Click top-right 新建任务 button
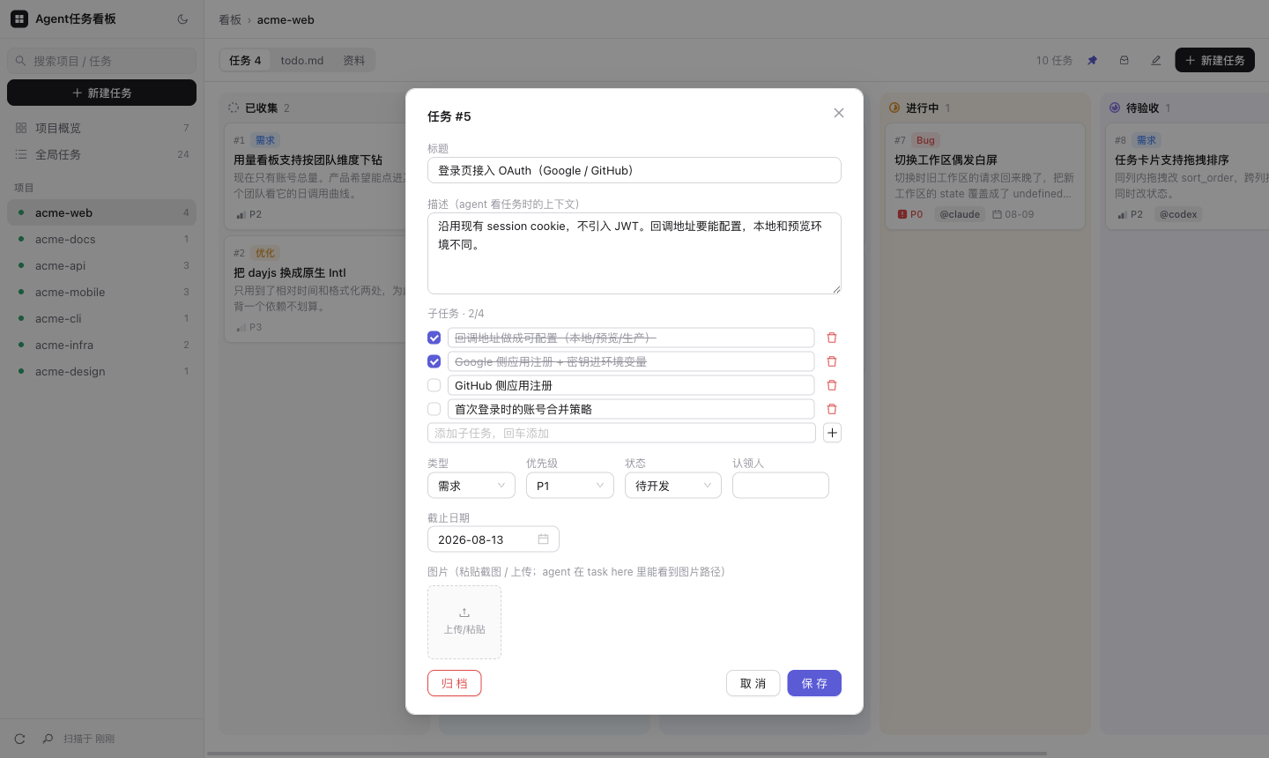1269x758 pixels. (x=1214, y=60)
